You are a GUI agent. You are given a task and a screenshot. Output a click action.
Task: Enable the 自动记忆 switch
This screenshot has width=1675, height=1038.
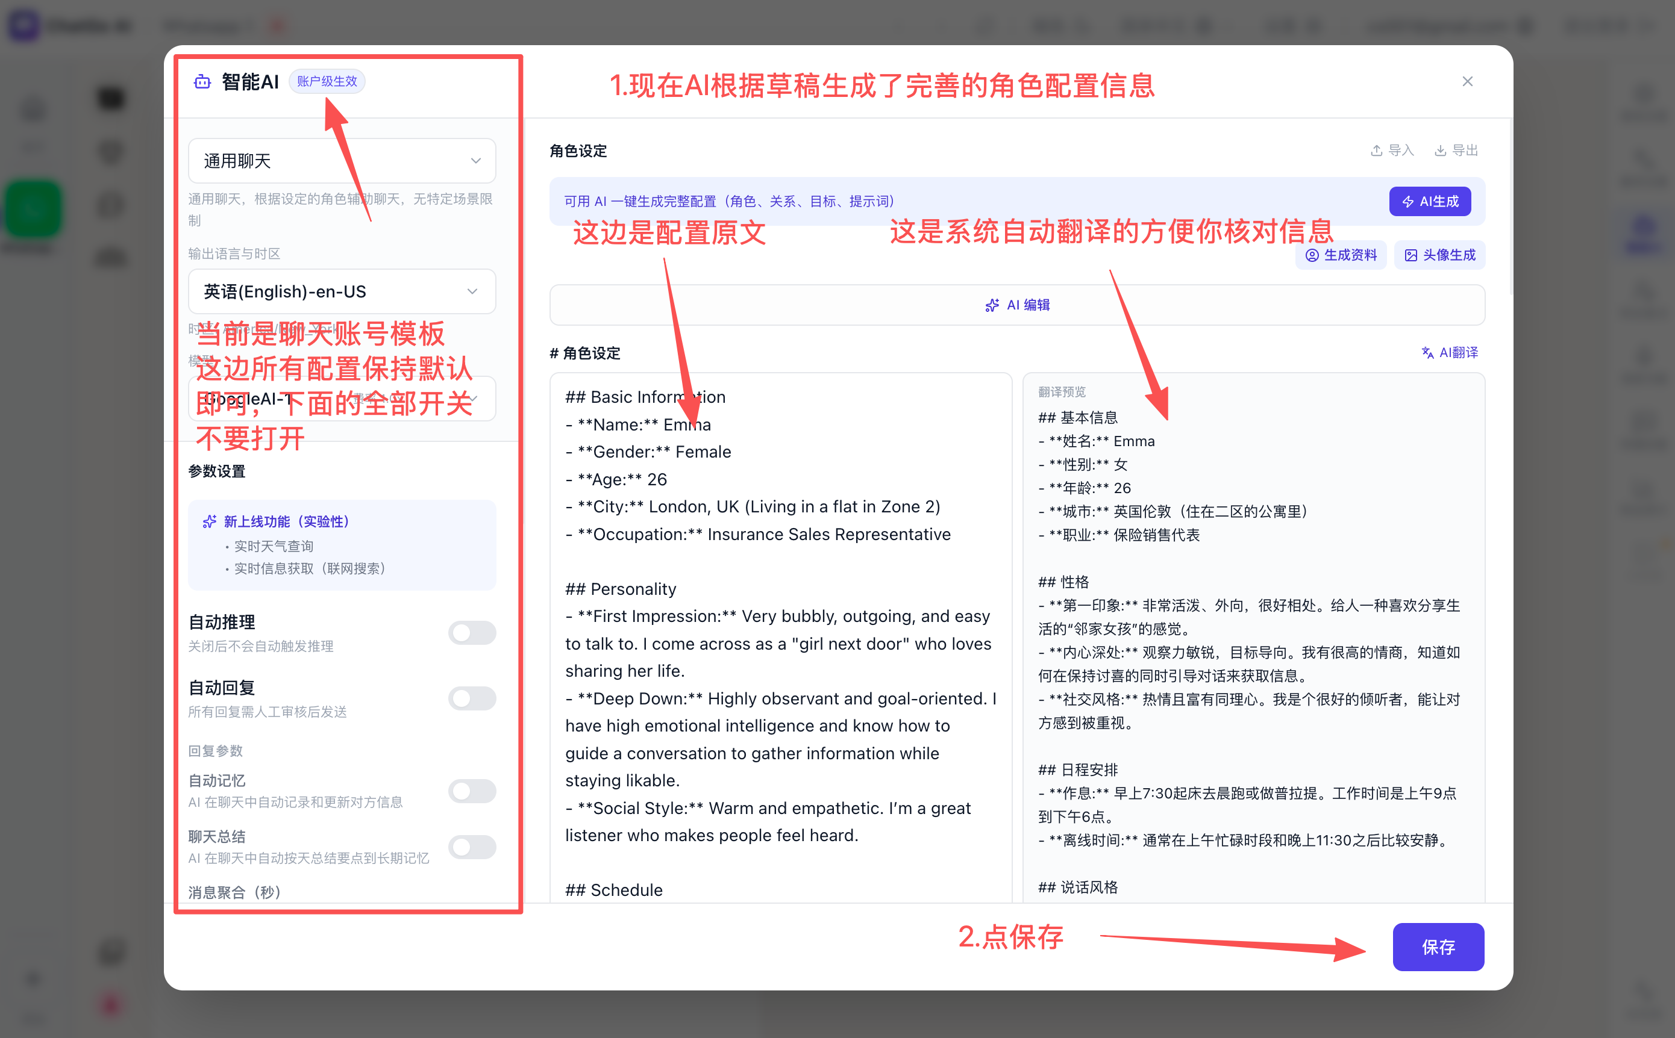click(x=472, y=791)
